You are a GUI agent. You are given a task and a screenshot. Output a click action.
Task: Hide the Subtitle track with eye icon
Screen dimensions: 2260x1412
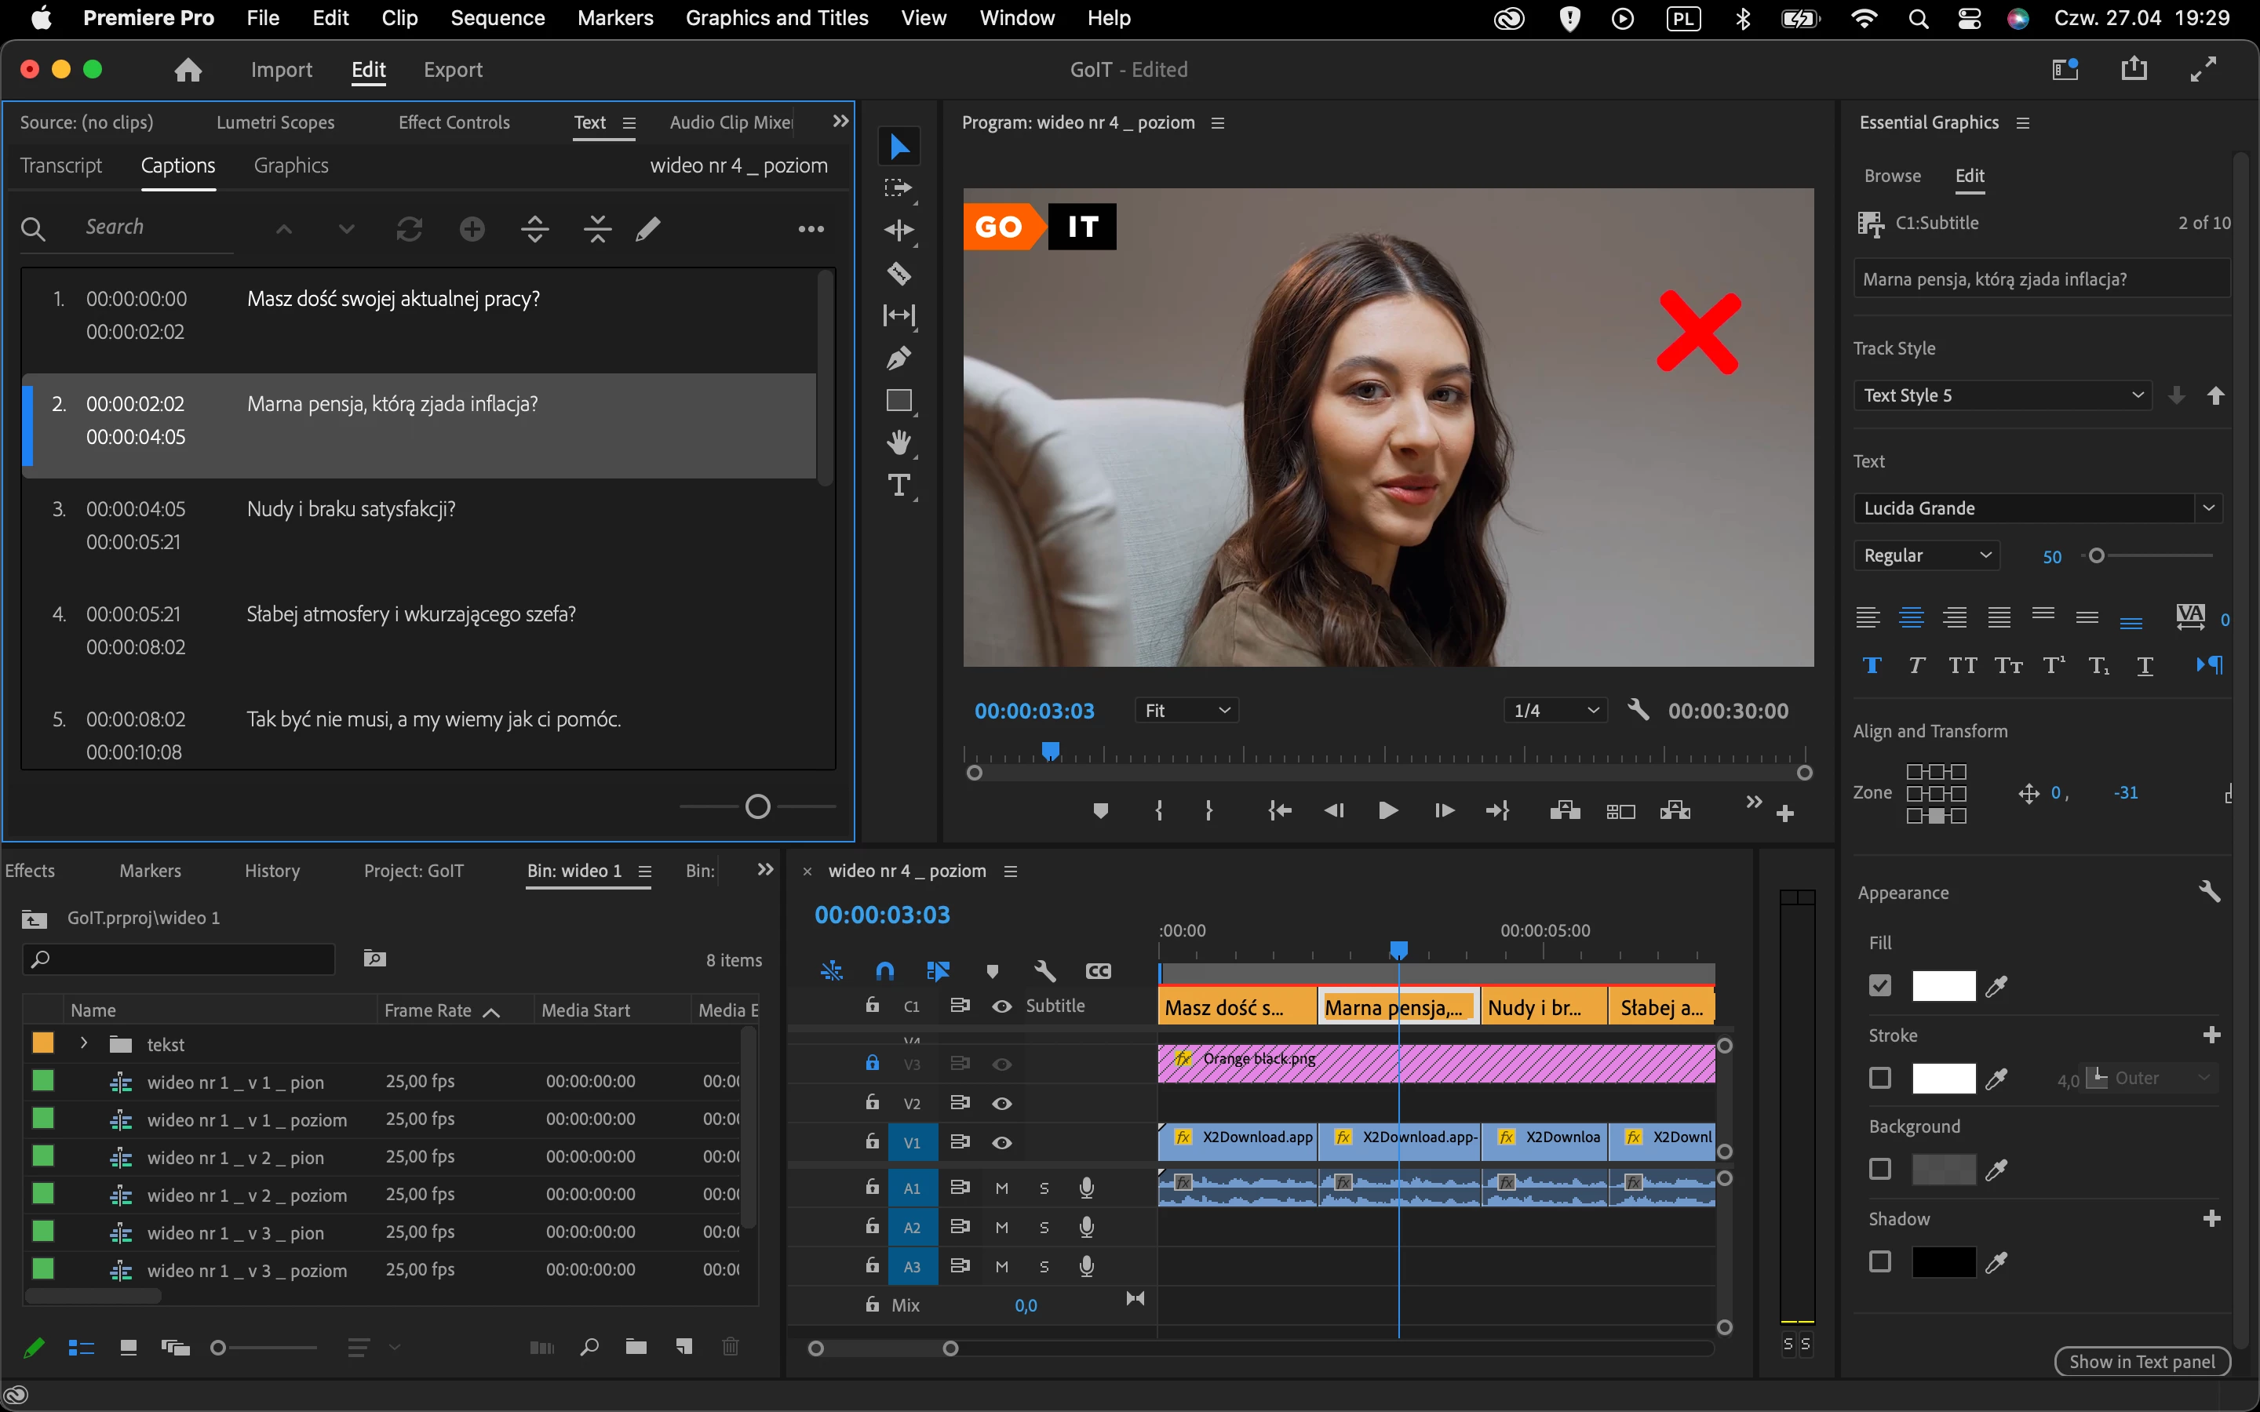(x=1001, y=1006)
